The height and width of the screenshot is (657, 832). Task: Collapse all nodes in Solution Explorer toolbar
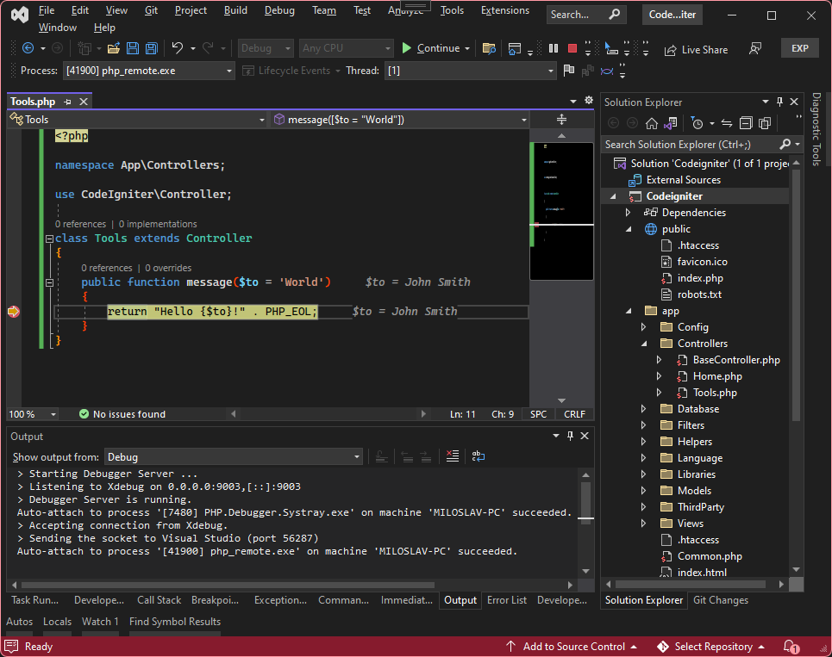click(x=745, y=123)
